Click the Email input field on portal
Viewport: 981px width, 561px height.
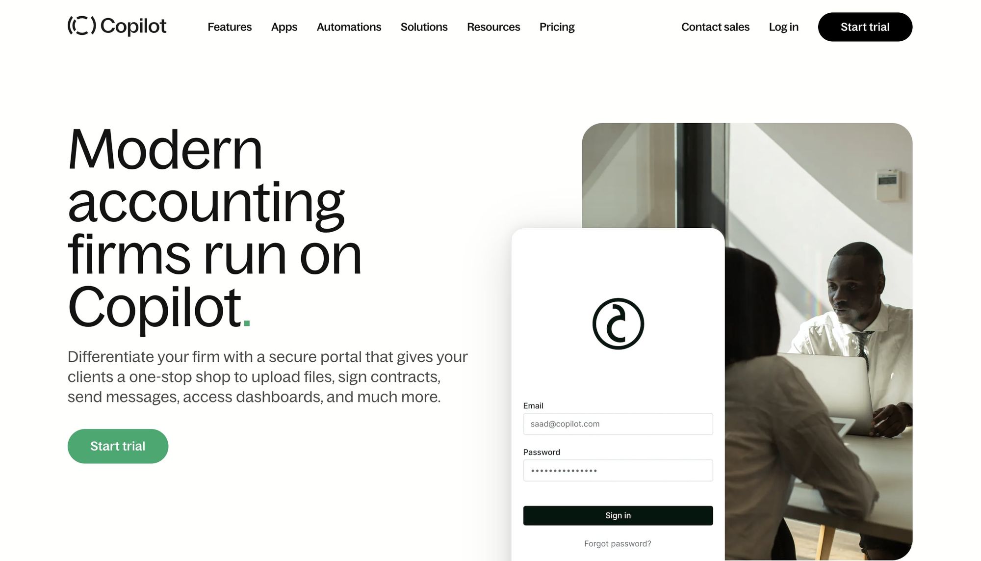pos(617,424)
